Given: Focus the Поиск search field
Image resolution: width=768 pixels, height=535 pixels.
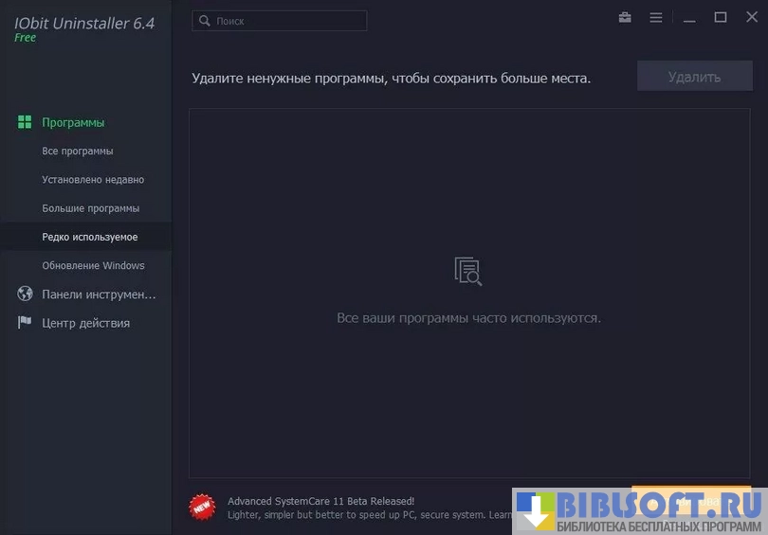Looking at the screenshot, I should click(286, 21).
